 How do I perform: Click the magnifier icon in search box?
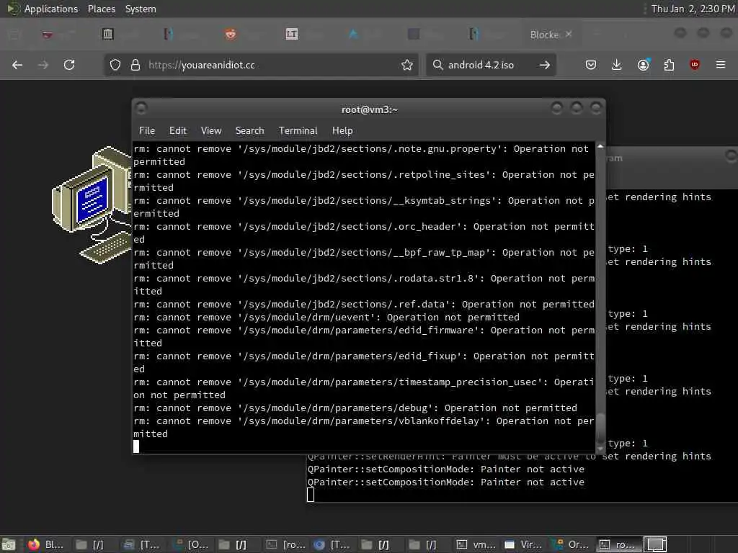point(437,64)
